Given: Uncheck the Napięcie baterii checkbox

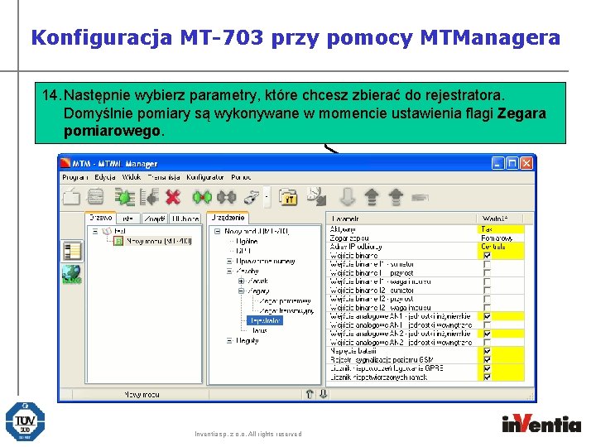Looking at the screenshot, I should pyautogui.click(x=487, y=351).
